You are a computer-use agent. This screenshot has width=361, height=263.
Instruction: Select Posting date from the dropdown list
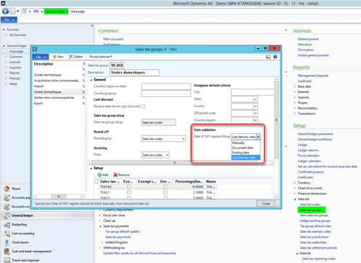(x=246, y=152)
